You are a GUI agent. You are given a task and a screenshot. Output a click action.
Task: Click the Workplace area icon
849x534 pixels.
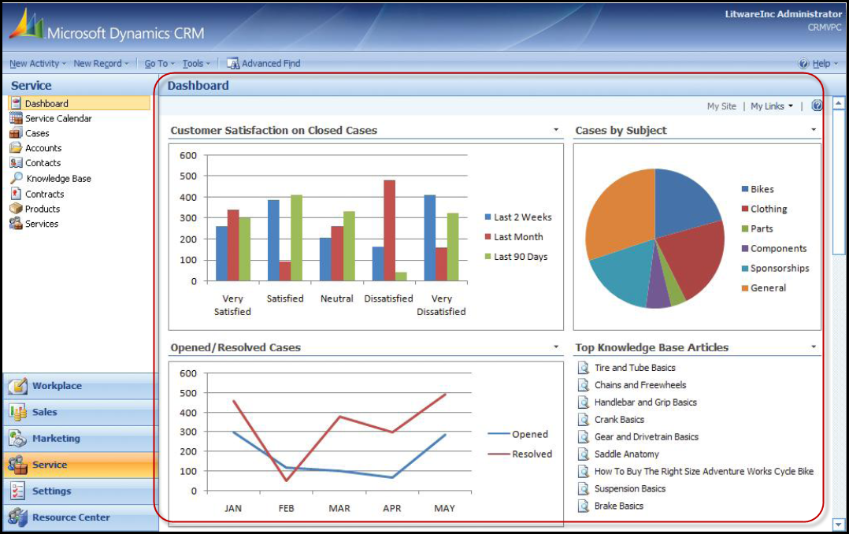pos(17,386)
